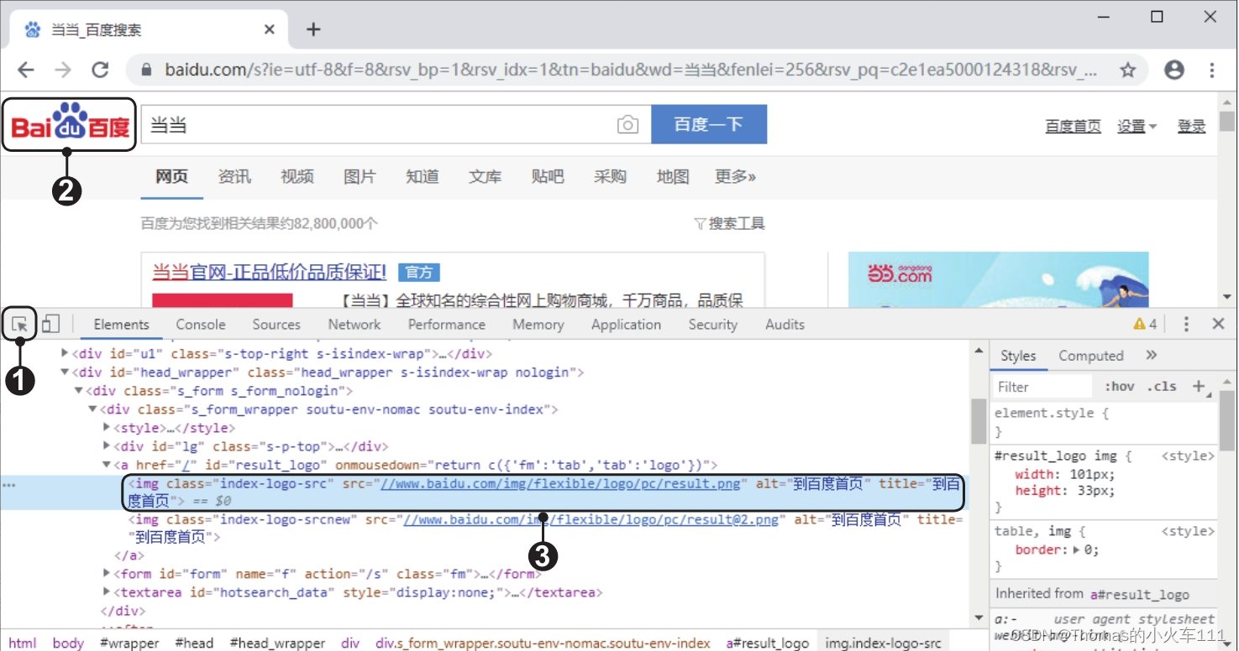The height and width of the screenshot is (651, 1239).
Task: Bookmark the page using the star icon
Action: point(1128,70)
